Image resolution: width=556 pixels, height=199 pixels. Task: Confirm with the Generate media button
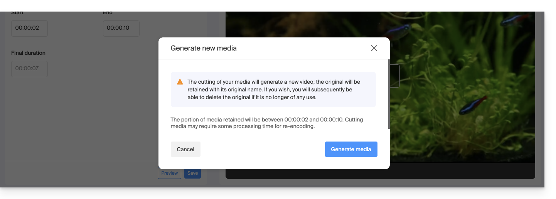351,149
